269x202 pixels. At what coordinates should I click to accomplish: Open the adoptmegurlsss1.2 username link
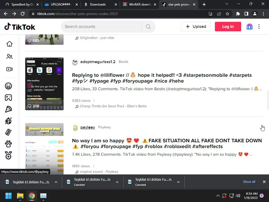(x=98, y=62)
